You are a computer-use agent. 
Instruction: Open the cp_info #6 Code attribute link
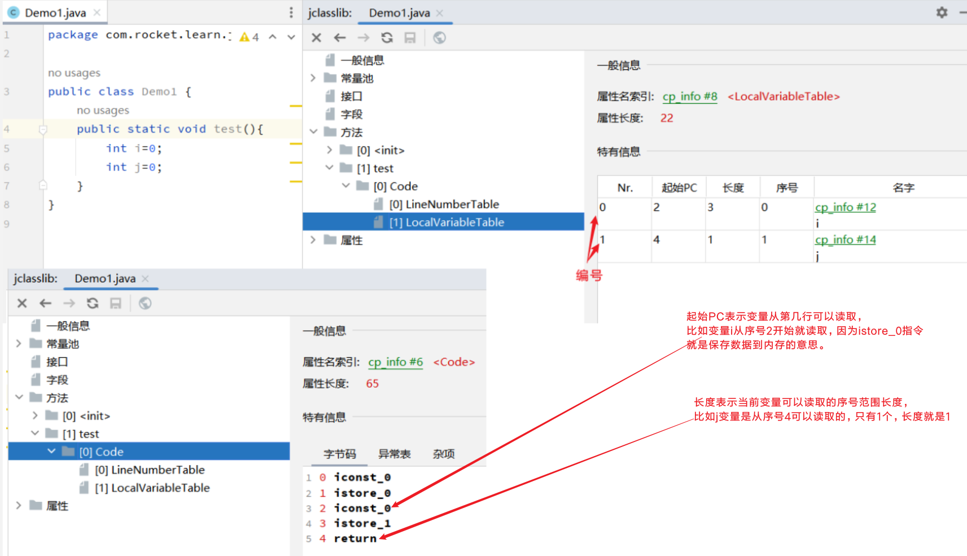(395, 362)
